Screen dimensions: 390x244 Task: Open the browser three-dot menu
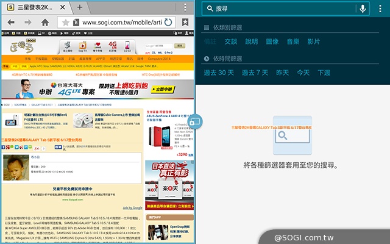pyautogui.click(x=186, y=7)
